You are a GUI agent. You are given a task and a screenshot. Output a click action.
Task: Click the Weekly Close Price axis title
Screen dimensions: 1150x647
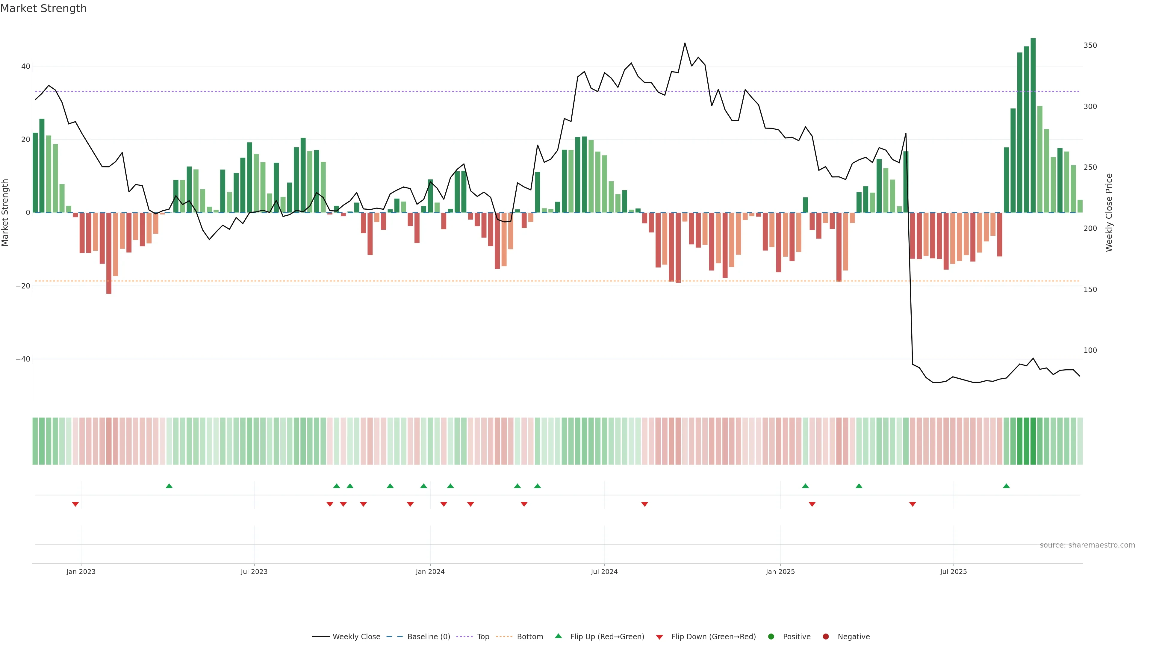click(x=1109, y=213)
